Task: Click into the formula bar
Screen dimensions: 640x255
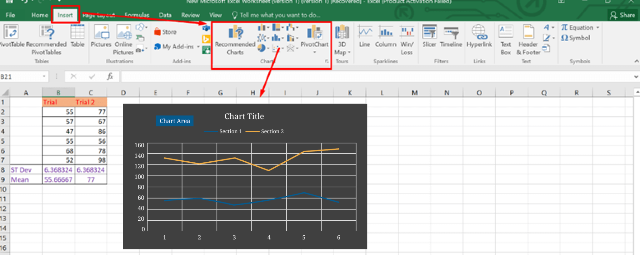Action: pyautogui.click(x=377, y=76)
